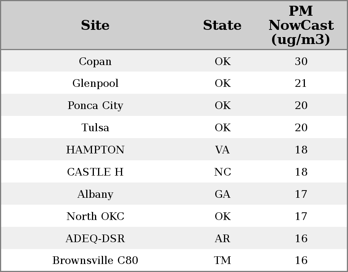
Task: Click the Site column header
Action: point(95,25)
